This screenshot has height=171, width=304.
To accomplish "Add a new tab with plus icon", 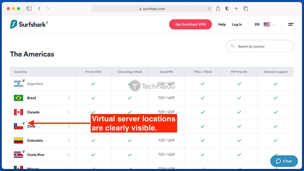I will coord(236,9).
